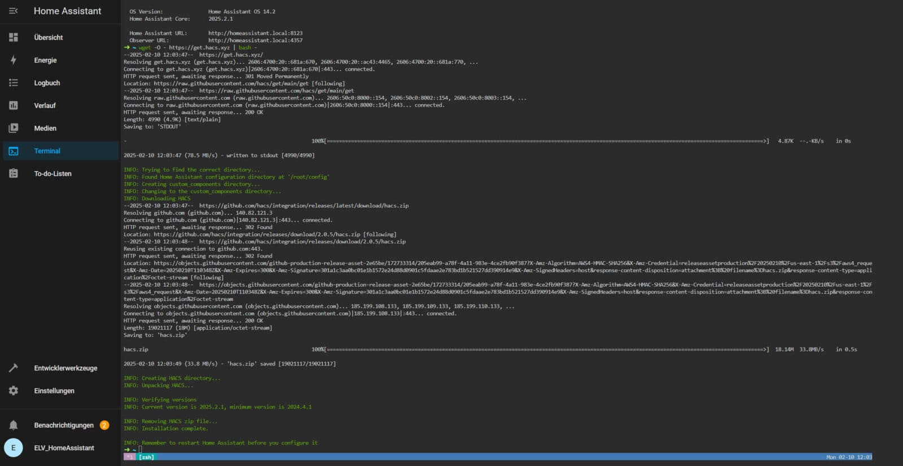The width and height of the screenshot is (903, 466).
Task: Open the Übersicht dashboard icon
Action: click(x=14, y=37)
